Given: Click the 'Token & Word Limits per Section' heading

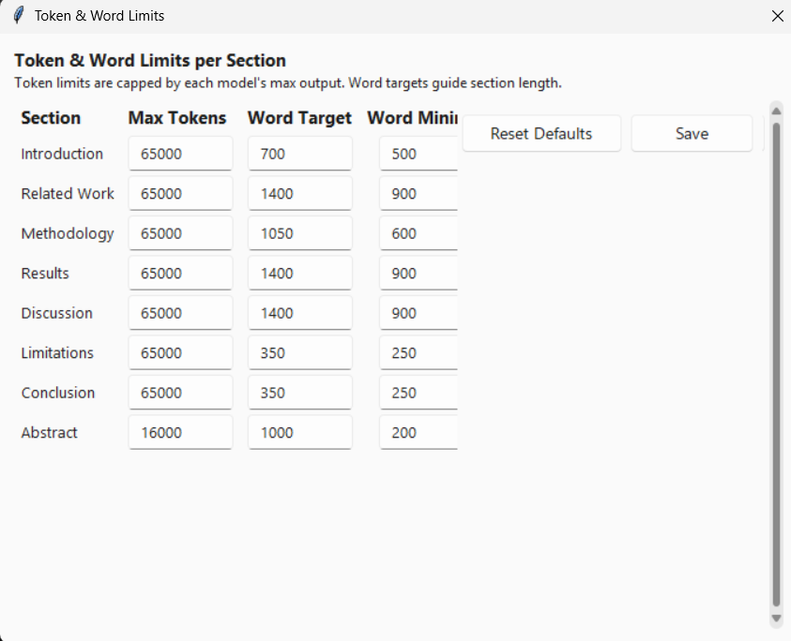Looking at the screenshot, I should 150,61.
